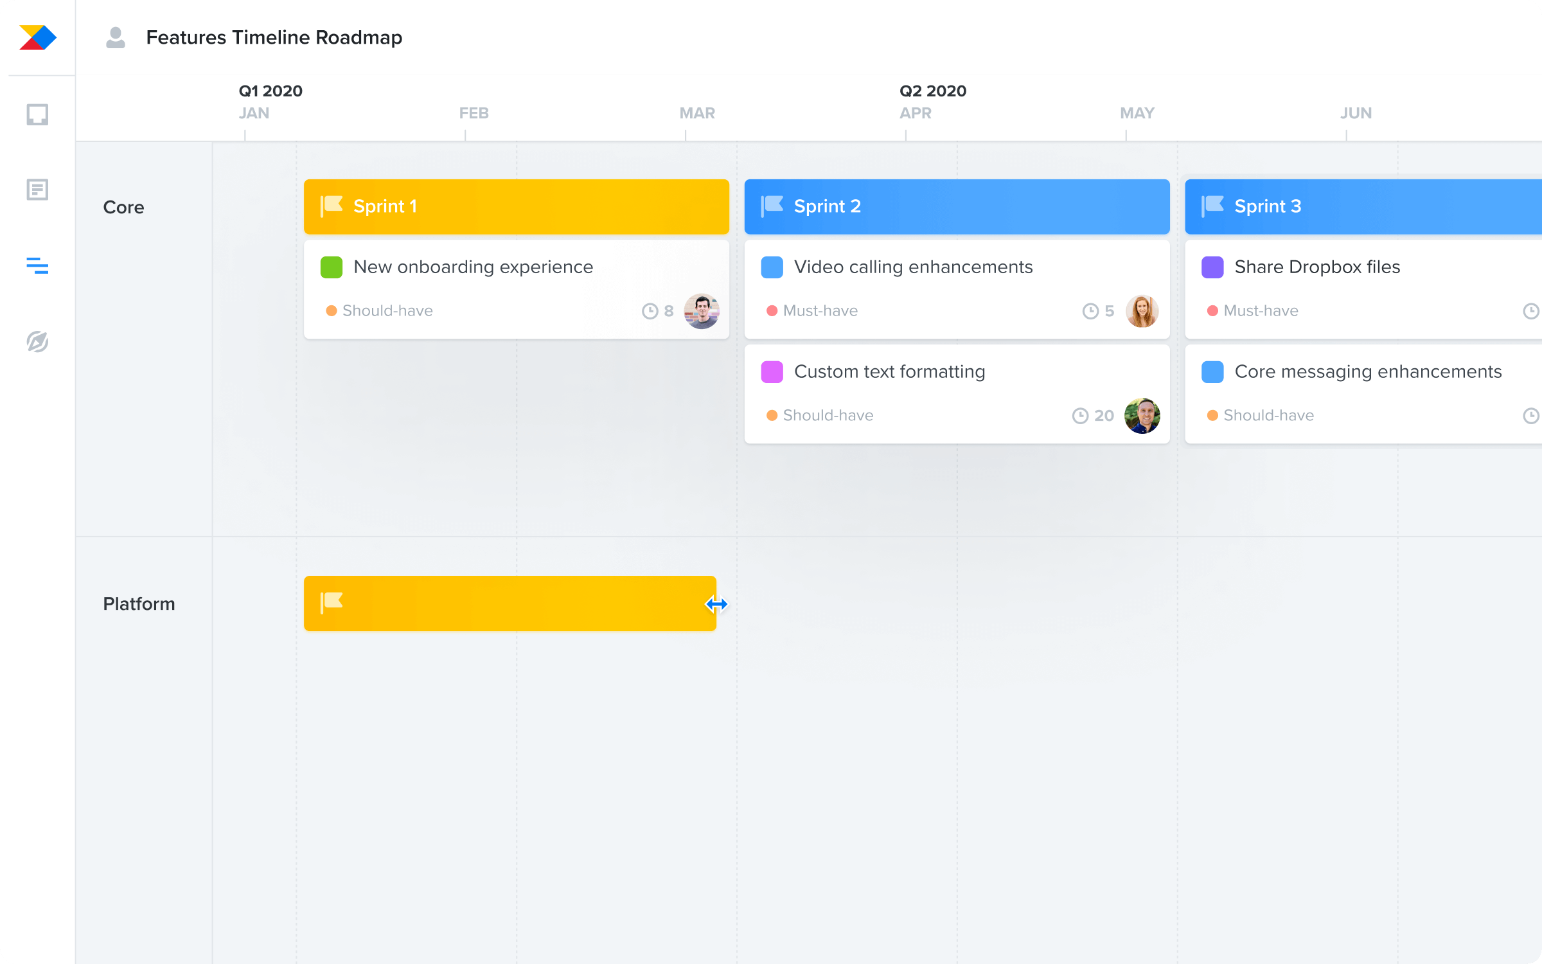This screenshot has width=1542, height=964.
Task: Click the JUN month marker
Action: pyautogui.click(x=1356, y=113)
